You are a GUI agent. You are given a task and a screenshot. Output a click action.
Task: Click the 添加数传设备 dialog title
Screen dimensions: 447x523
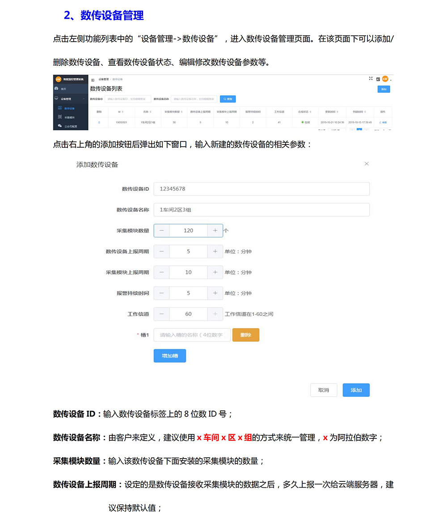tap(97, 165)
